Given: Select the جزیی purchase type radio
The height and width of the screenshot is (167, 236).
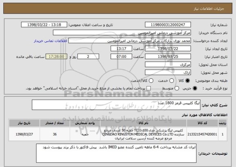Looking at the screenshot, I should pos(195,89).
